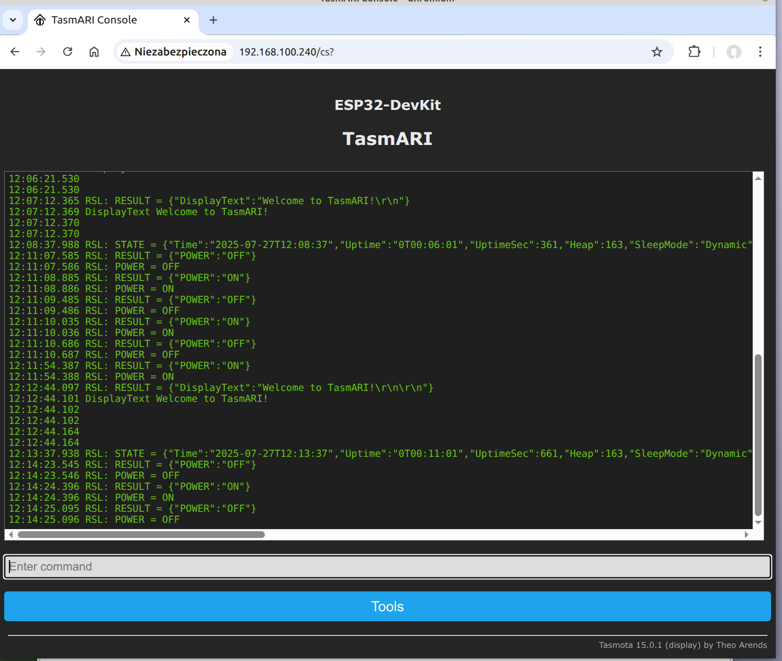
Task: Close the TasmARI Console tab
Action: pos(187,20)
